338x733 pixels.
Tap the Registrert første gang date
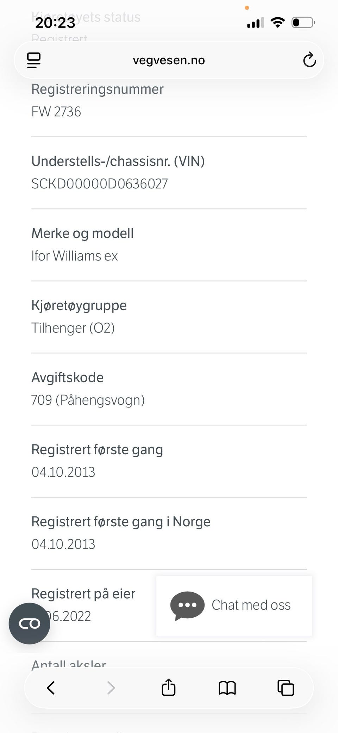63,472
